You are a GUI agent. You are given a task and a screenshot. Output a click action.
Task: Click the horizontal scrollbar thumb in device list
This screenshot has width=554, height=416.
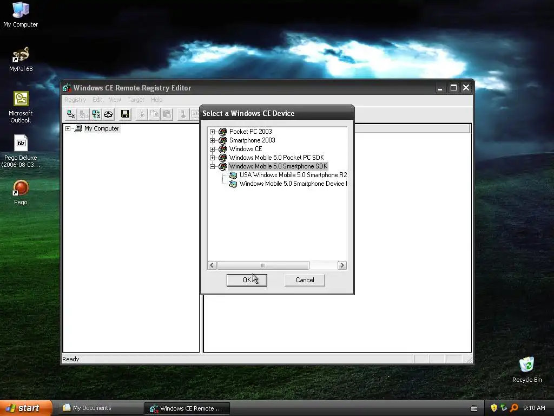[x=263, y=265]
